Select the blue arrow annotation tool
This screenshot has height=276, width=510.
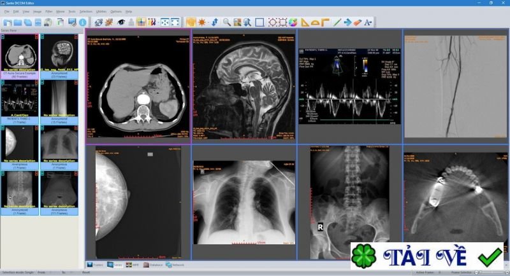[x=347, y=22]
